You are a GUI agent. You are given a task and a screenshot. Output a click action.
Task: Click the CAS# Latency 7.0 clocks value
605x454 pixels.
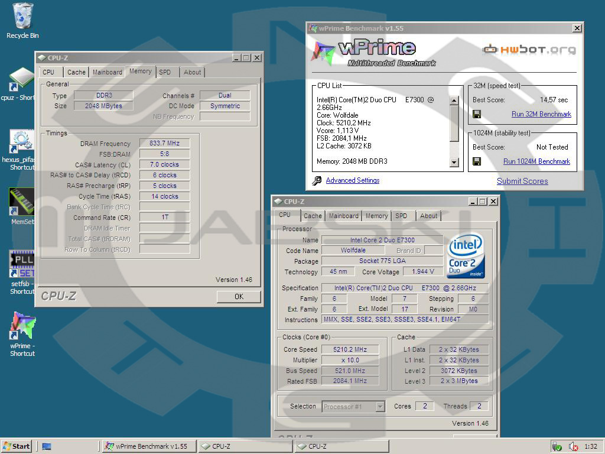tap(164, 164)
